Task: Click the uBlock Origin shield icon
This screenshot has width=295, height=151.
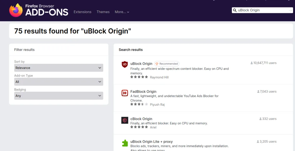Action: (x=124, y=64)
